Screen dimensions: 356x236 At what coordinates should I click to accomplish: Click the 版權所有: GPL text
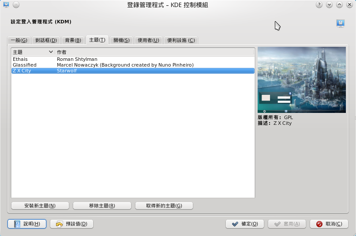pos(275,117)
